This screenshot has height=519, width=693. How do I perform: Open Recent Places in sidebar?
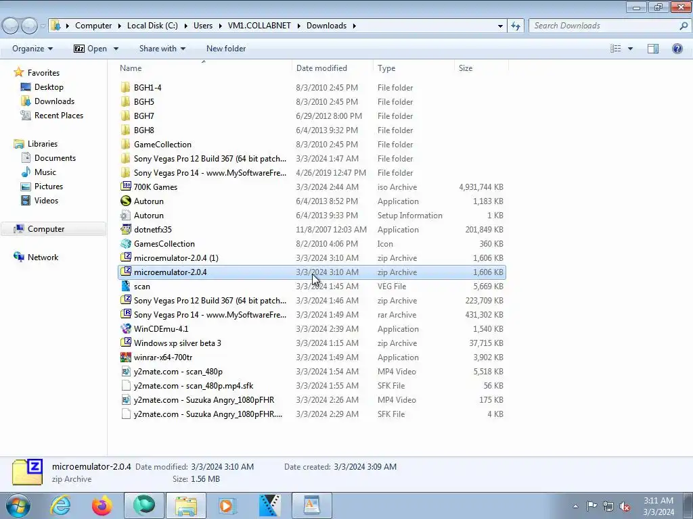coord(59,115)
